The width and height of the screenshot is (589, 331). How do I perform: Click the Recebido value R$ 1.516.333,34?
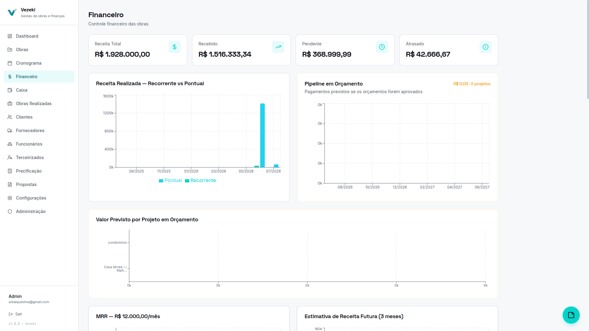click(225, 54)
